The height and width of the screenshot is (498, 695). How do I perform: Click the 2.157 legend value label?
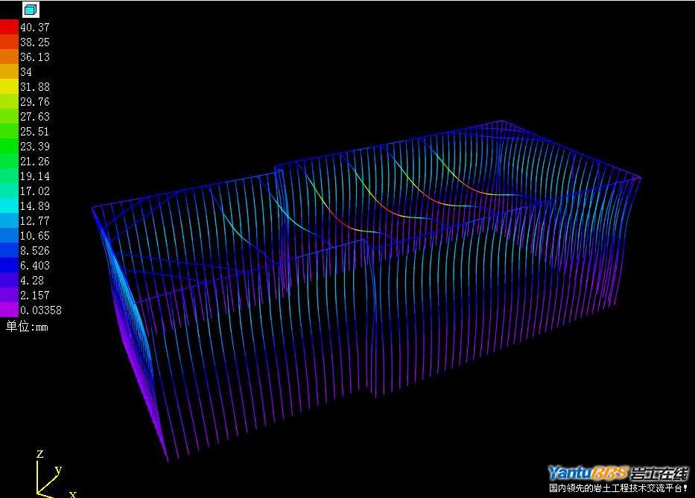(35, 295)
